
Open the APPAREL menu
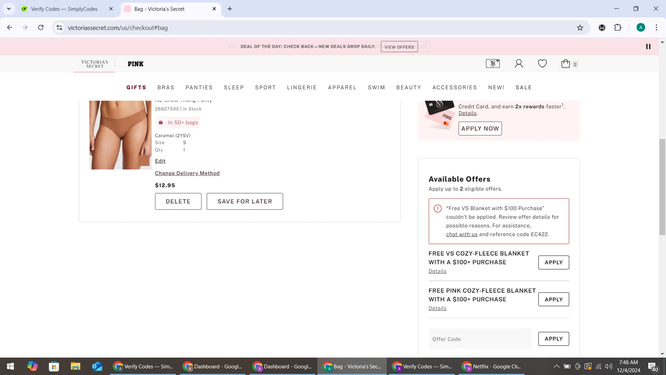342,88
